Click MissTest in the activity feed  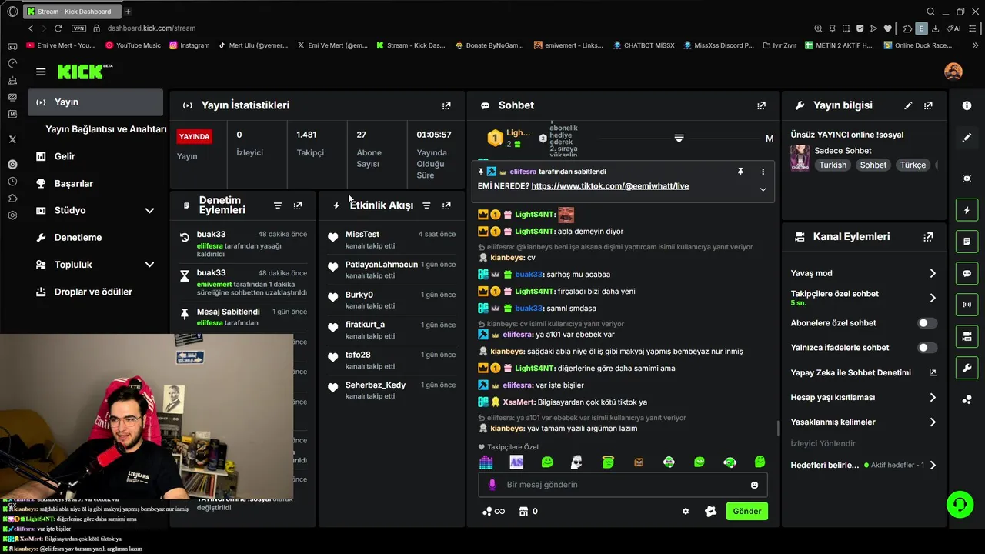pos(362,234)
